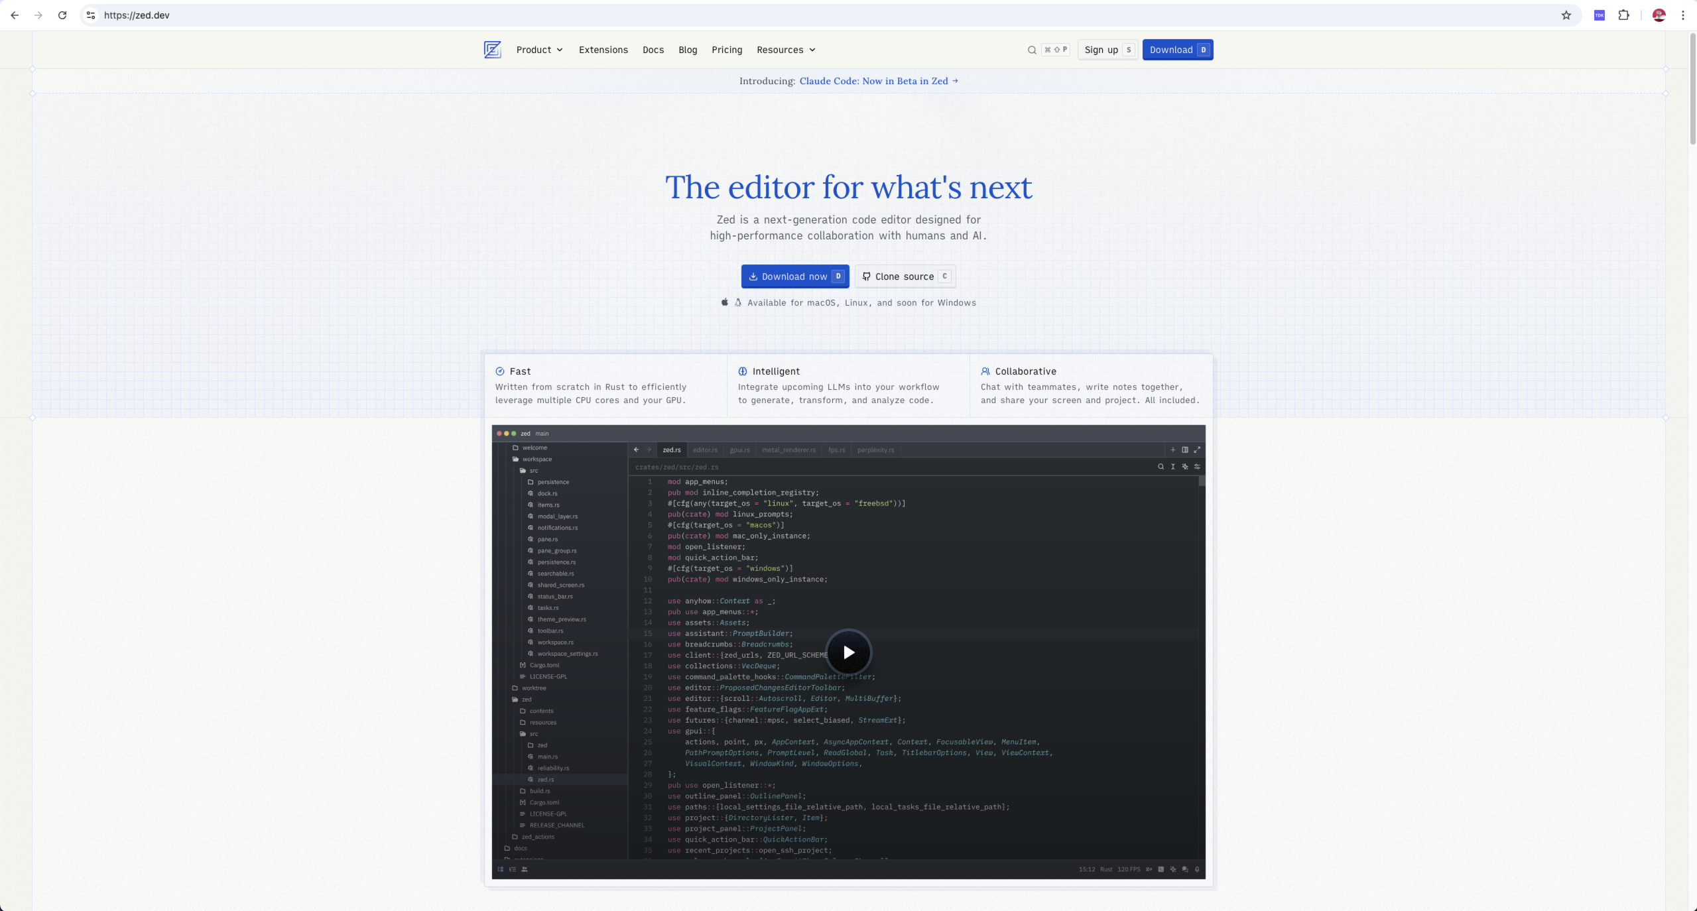1697x911 pixels.
Task: Click the page vertical scrollbar
Action: 1692,90
